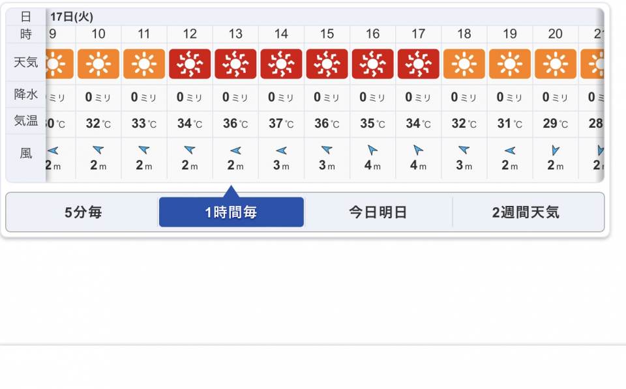Click the 0ミリ precipitation value at 15 o'clock

point(327,97)
